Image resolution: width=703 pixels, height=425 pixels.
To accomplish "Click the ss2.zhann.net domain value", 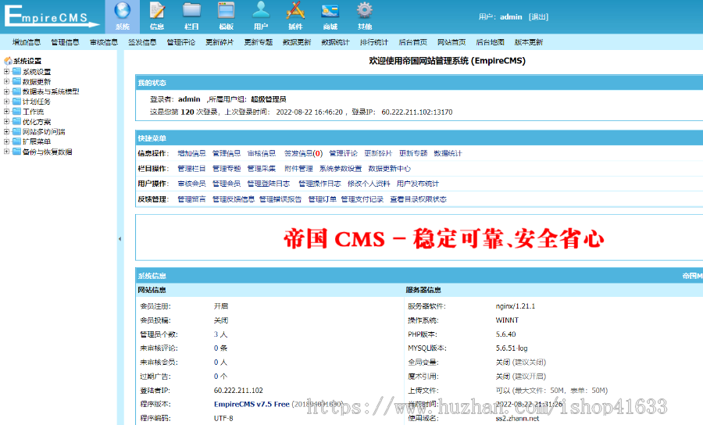I will tap(517, 418).
